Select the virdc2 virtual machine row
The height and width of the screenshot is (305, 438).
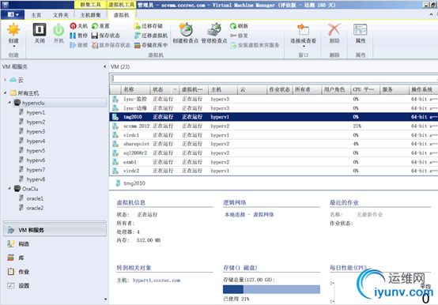[274, 171]
